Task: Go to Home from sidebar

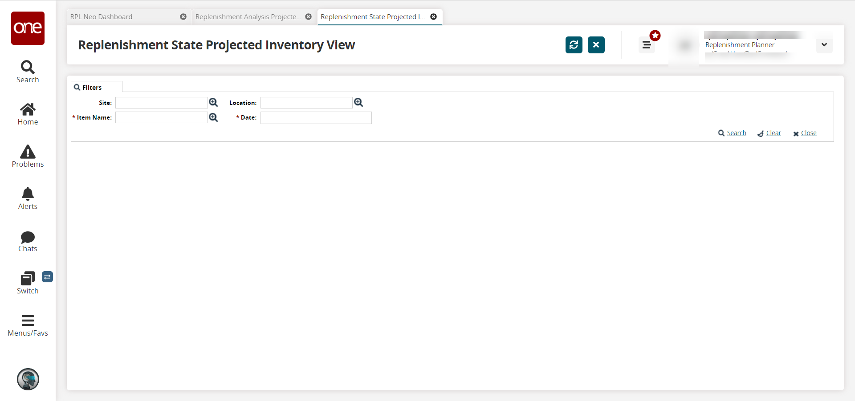Action: (28, 114)
